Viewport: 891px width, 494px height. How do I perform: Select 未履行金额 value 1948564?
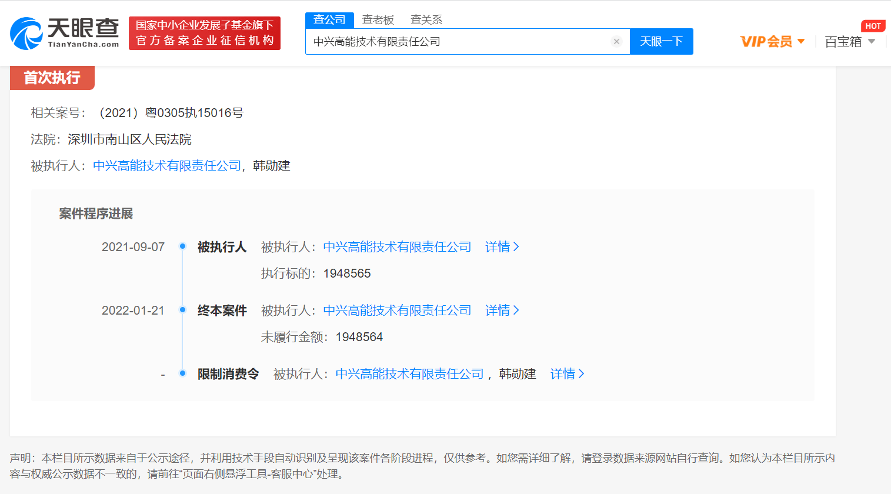359,337
